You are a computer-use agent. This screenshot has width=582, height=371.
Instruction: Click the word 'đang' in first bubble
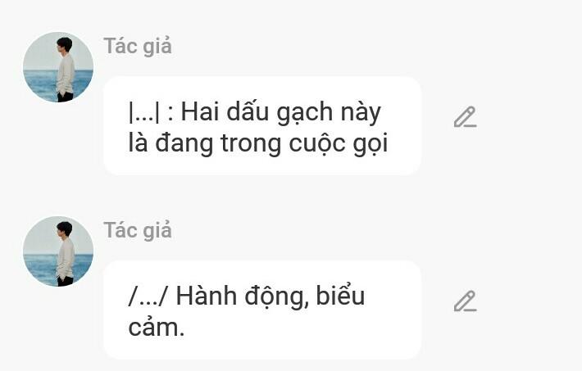184,144
